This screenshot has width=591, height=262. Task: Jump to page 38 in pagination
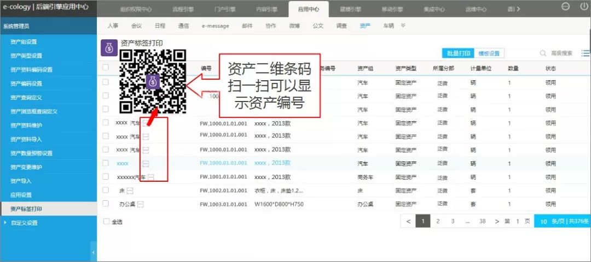coord(483,222)
